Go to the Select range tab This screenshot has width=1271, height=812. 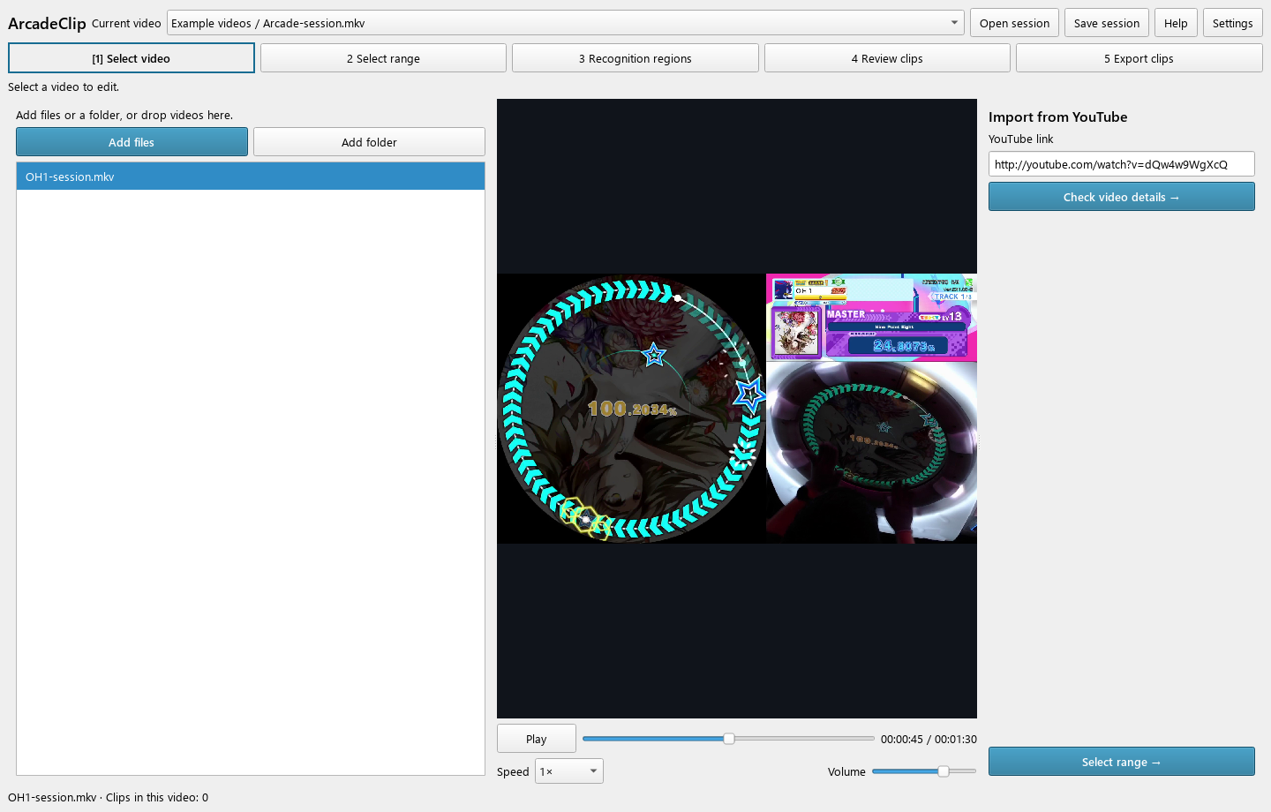(383, 58)
